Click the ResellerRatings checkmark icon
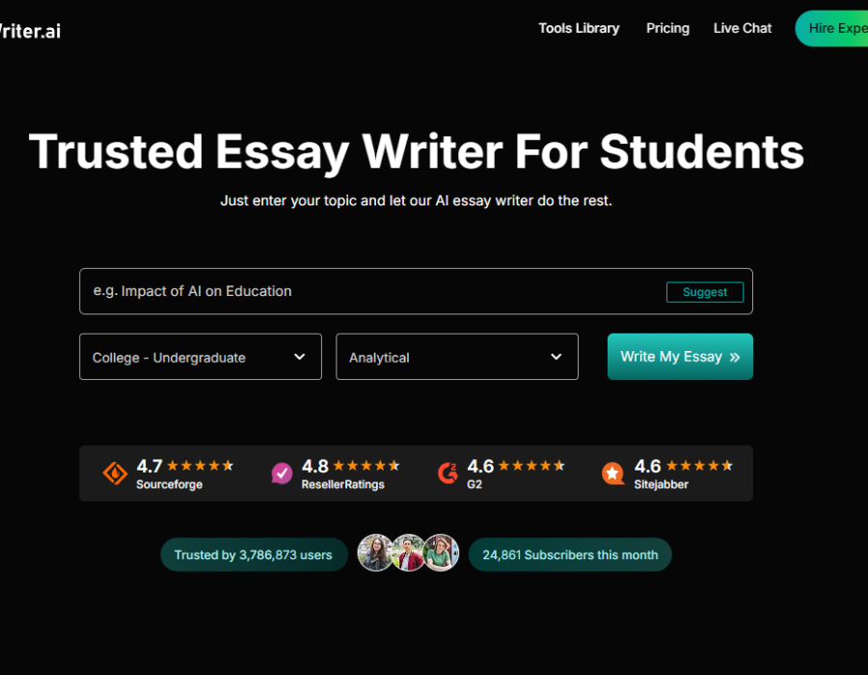 (282, 473)
